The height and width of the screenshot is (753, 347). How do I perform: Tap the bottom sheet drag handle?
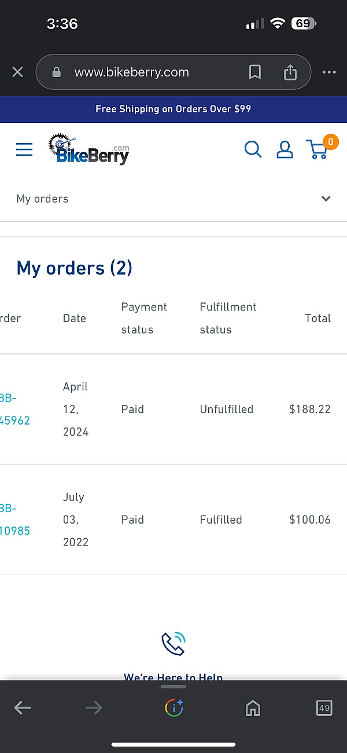(173, 687)
